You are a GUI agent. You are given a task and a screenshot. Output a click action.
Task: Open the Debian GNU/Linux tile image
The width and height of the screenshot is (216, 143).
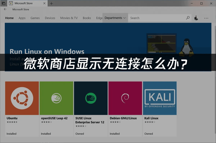(125, 98)
